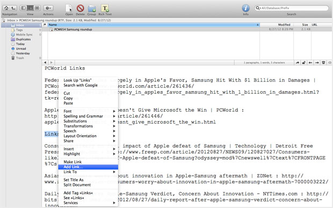The width and height of the screenshot is (333, 208).
Task: Click the forward triangle in document bar
Action: 52,63
